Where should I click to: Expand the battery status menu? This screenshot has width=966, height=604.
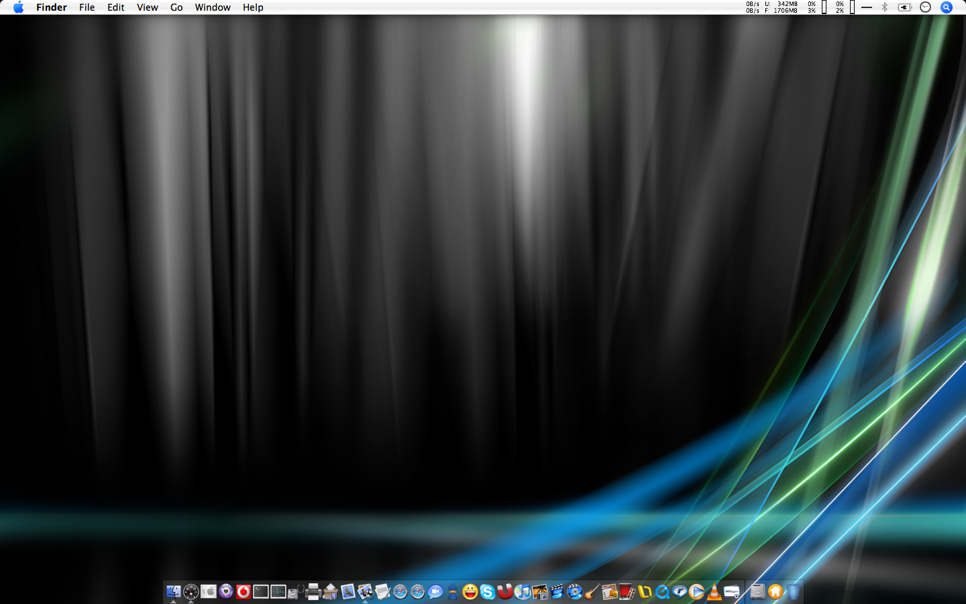pos(905,7)
